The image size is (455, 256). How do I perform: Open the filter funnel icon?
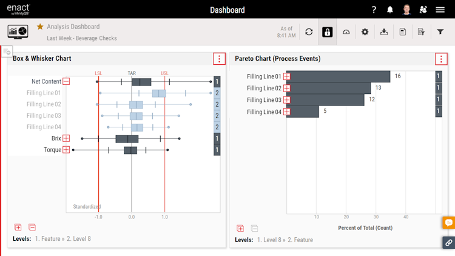click(440, 32)
